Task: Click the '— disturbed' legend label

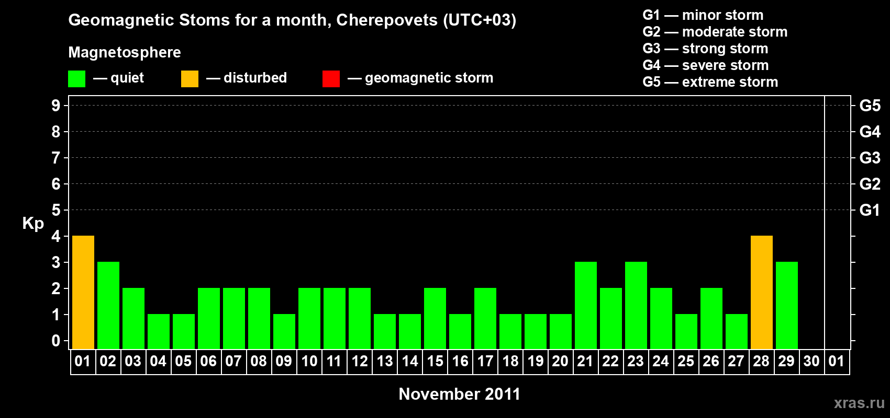Action: click(x=247, y=78)
